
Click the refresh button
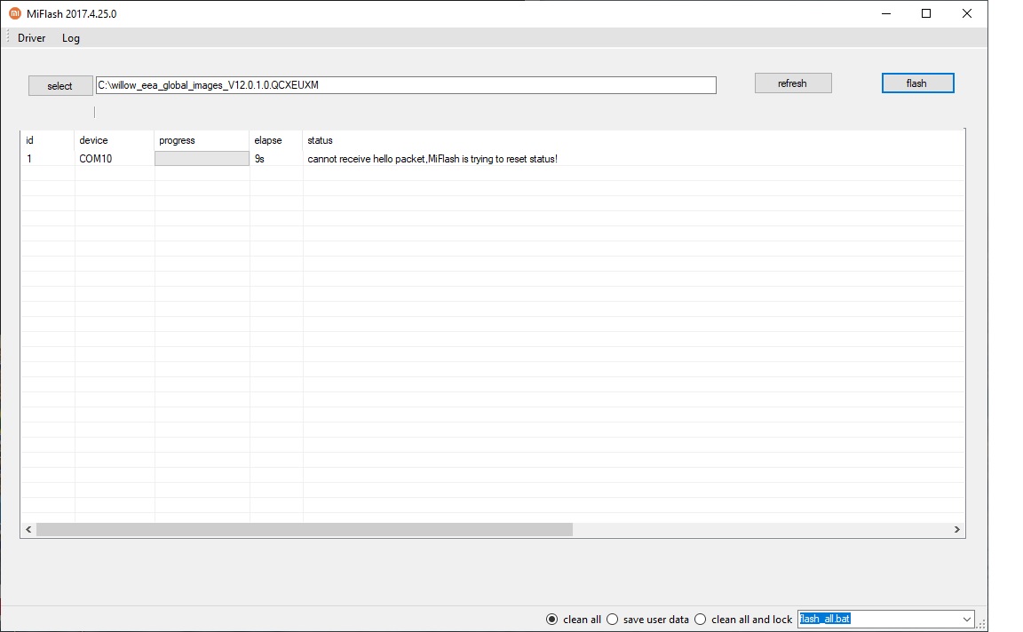pos(793,83)
